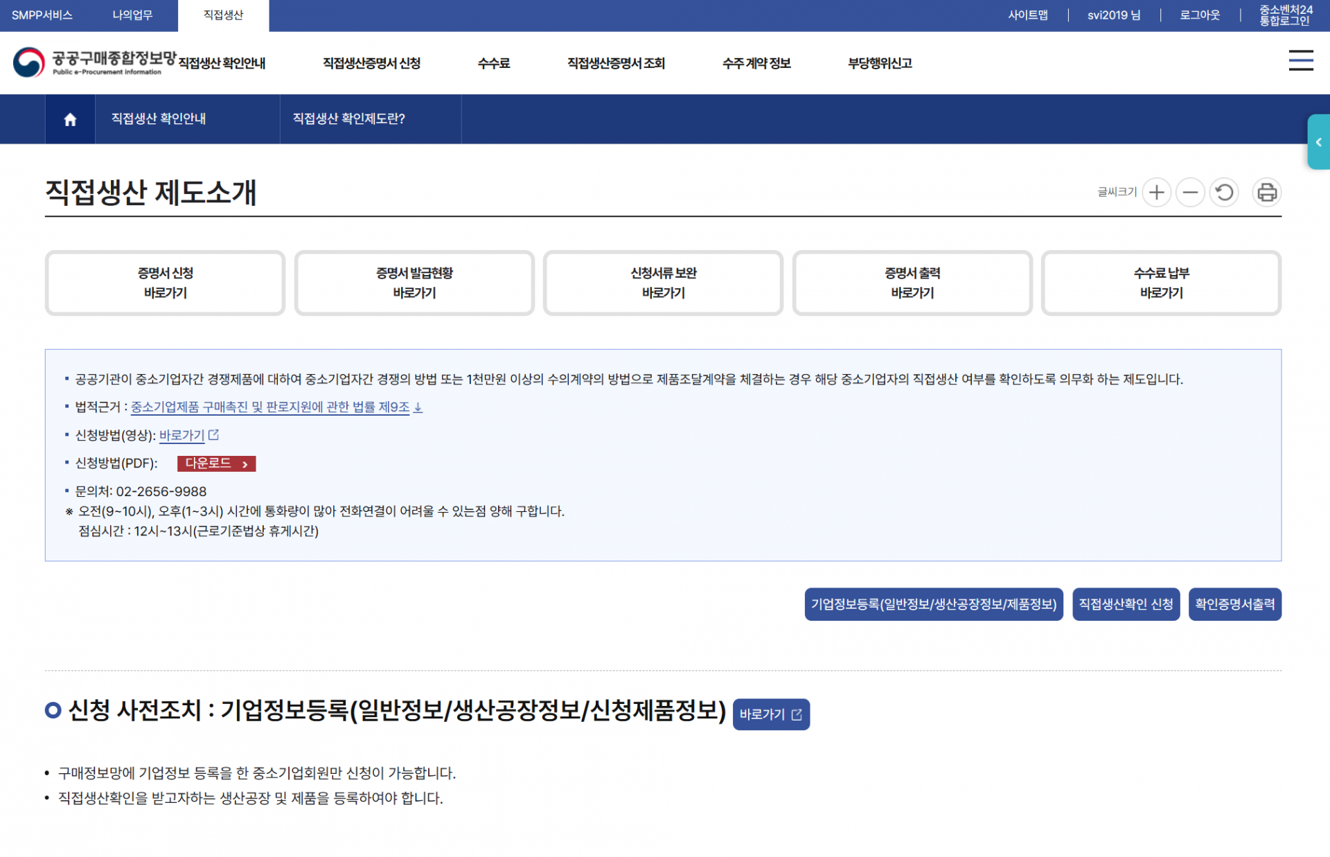Open 사이트맵
The height and width of the screenshot is (857, 1330).
(x=1028, y=14)
